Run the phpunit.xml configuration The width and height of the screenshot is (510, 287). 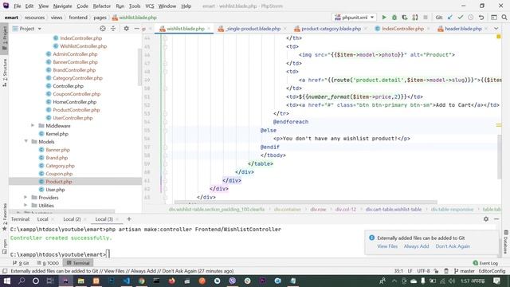click(x=384, y=18)
